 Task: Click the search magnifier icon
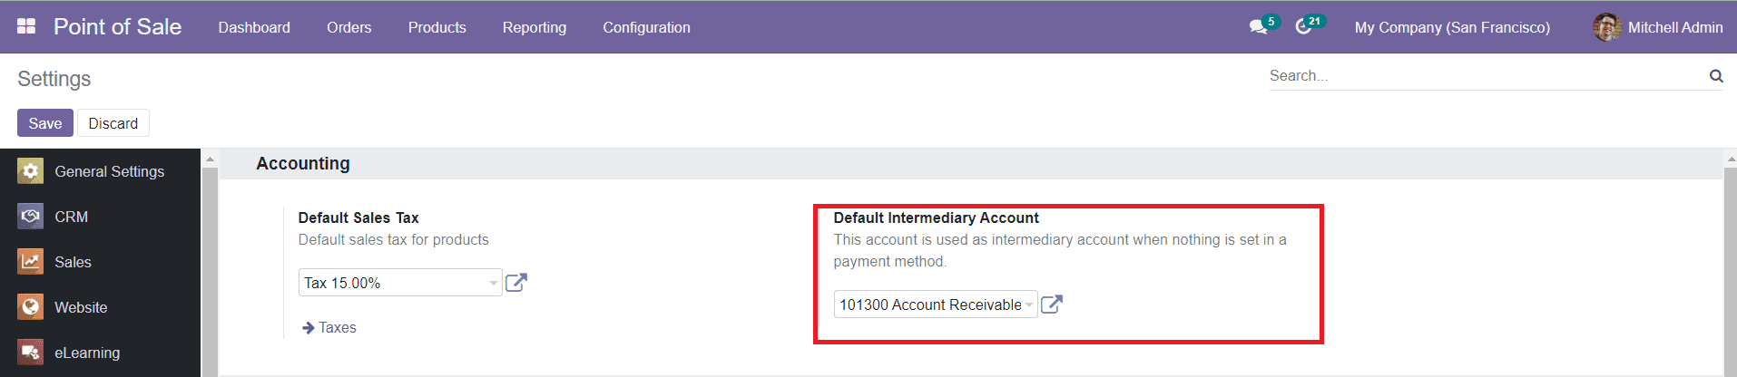(x=1715, y=76)
